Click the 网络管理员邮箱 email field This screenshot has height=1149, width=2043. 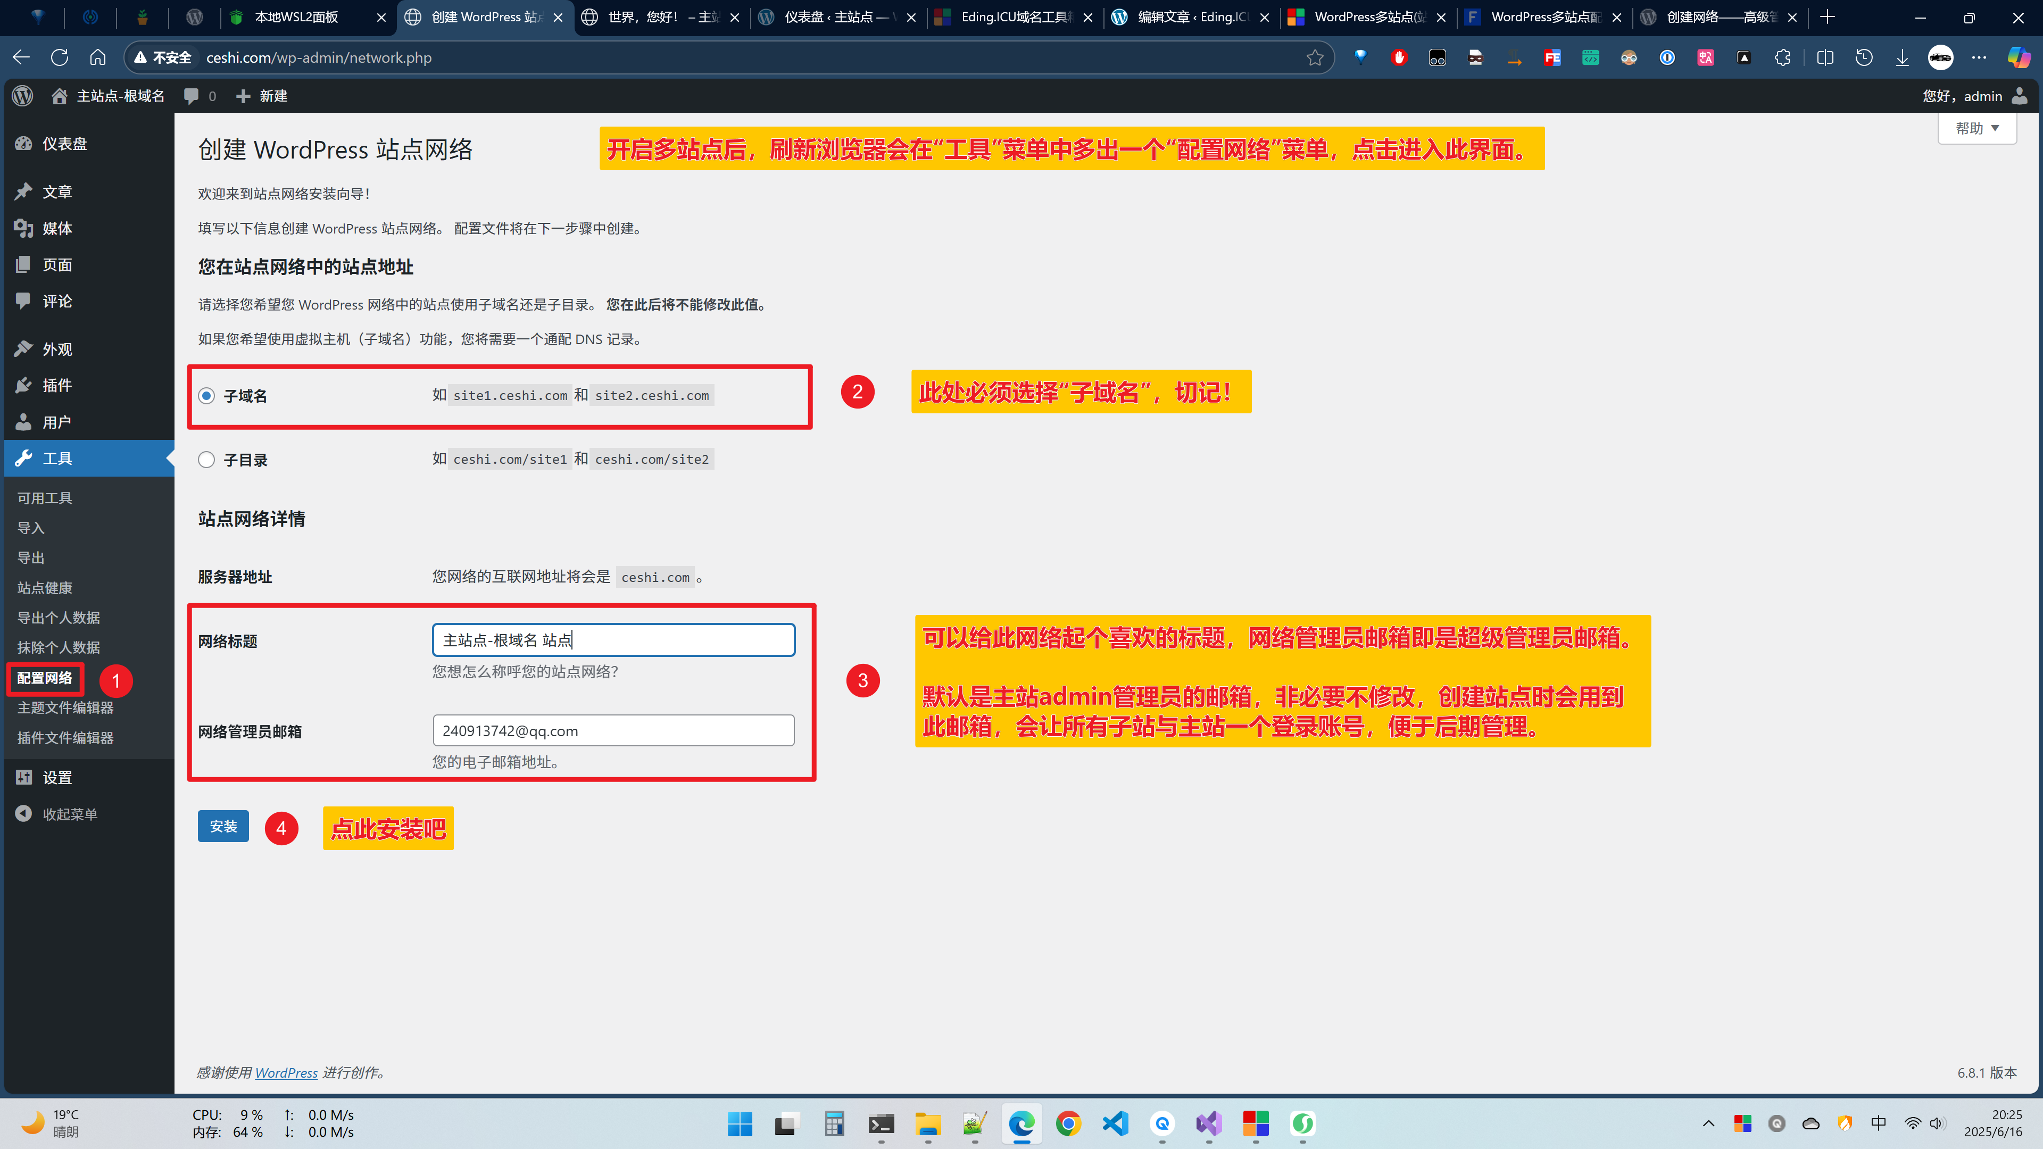click(613, 730)
